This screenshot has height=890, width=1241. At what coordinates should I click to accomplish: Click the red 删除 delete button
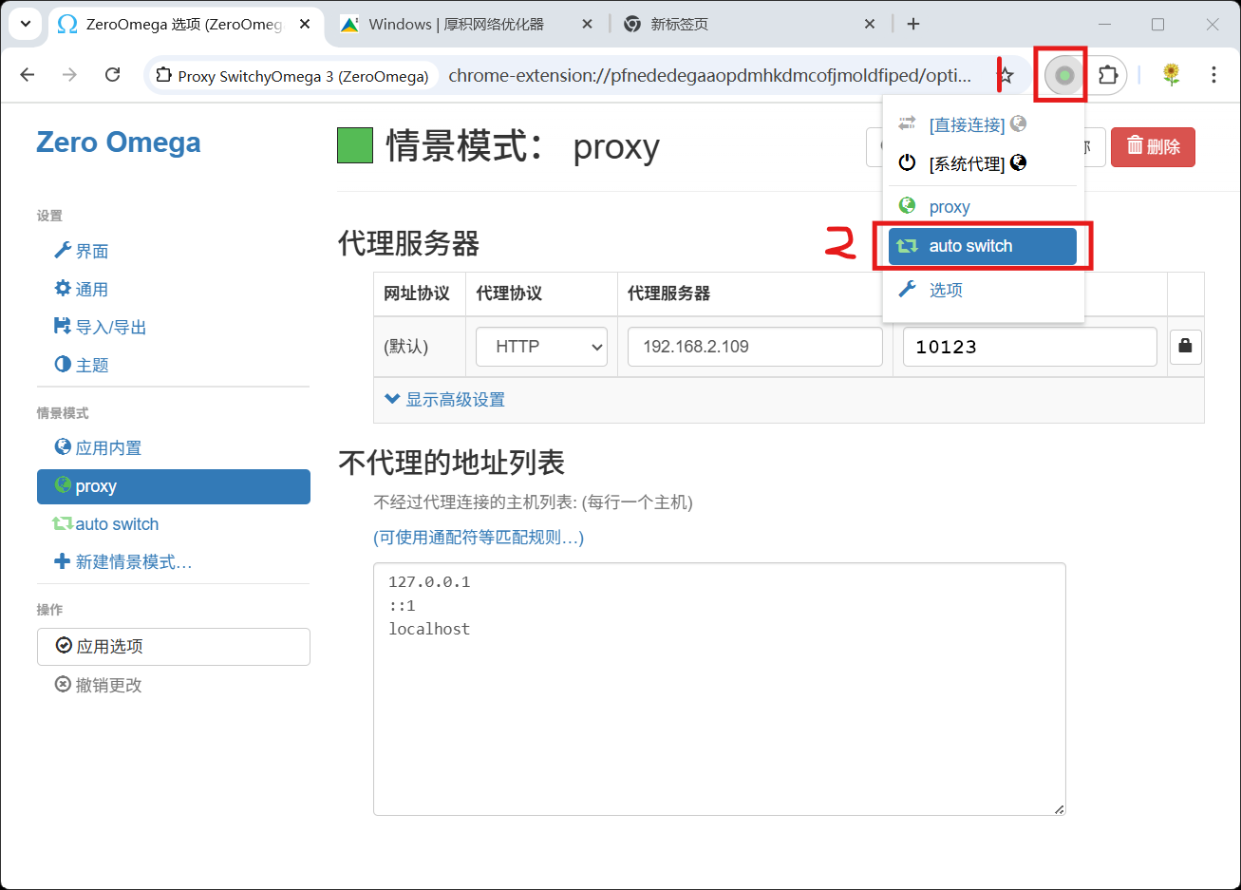[x=1153, y=147]
